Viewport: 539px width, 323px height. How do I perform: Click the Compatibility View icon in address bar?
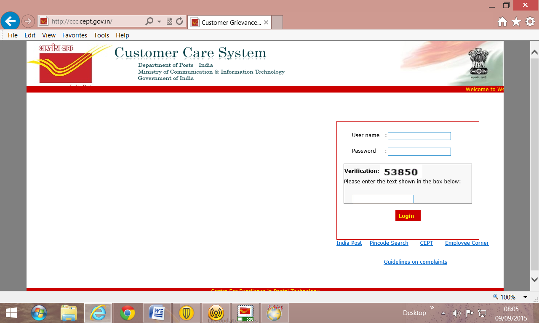[x=168, y=21]
